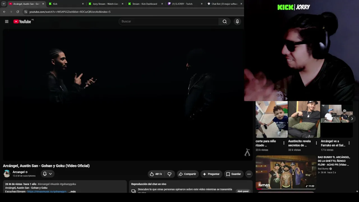Close the Jorry Stream tab
The image size is (359, 202).
[122, 4]
